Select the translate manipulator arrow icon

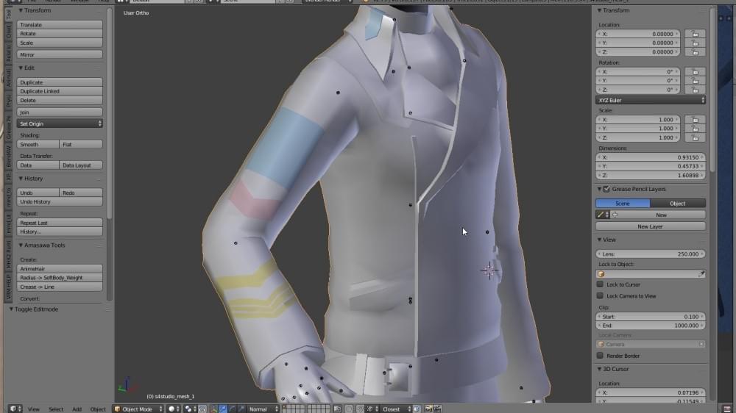click(x=222, y=409)
